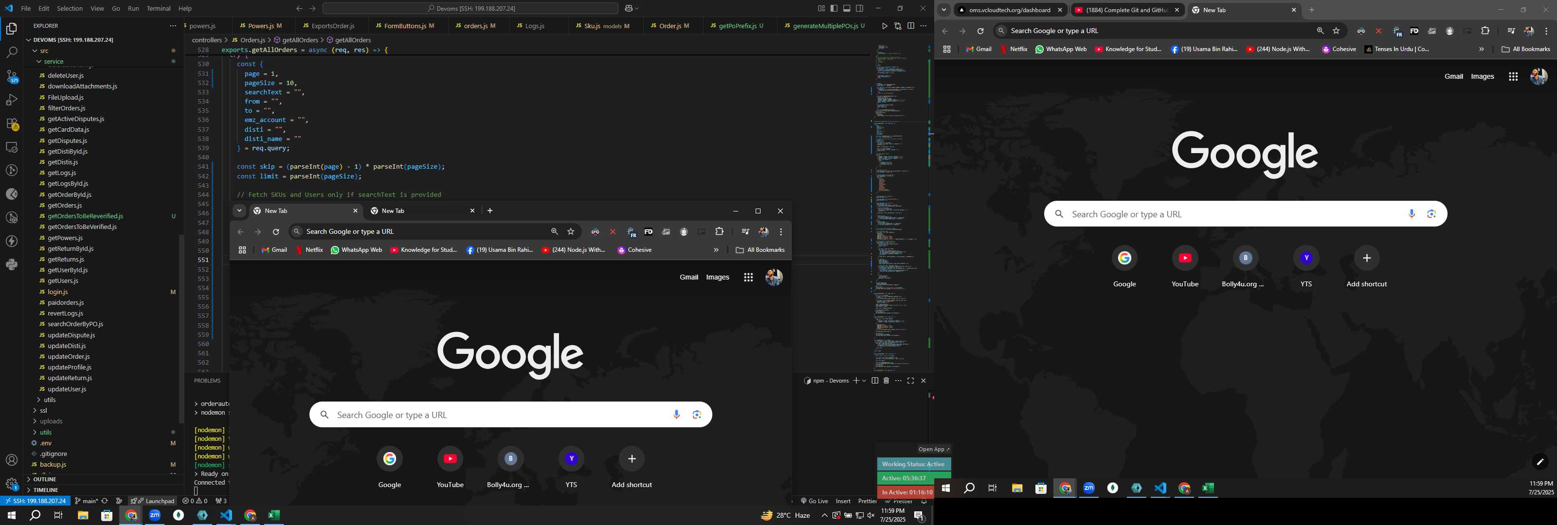Run the file with the editor play icon

(884, 26)
